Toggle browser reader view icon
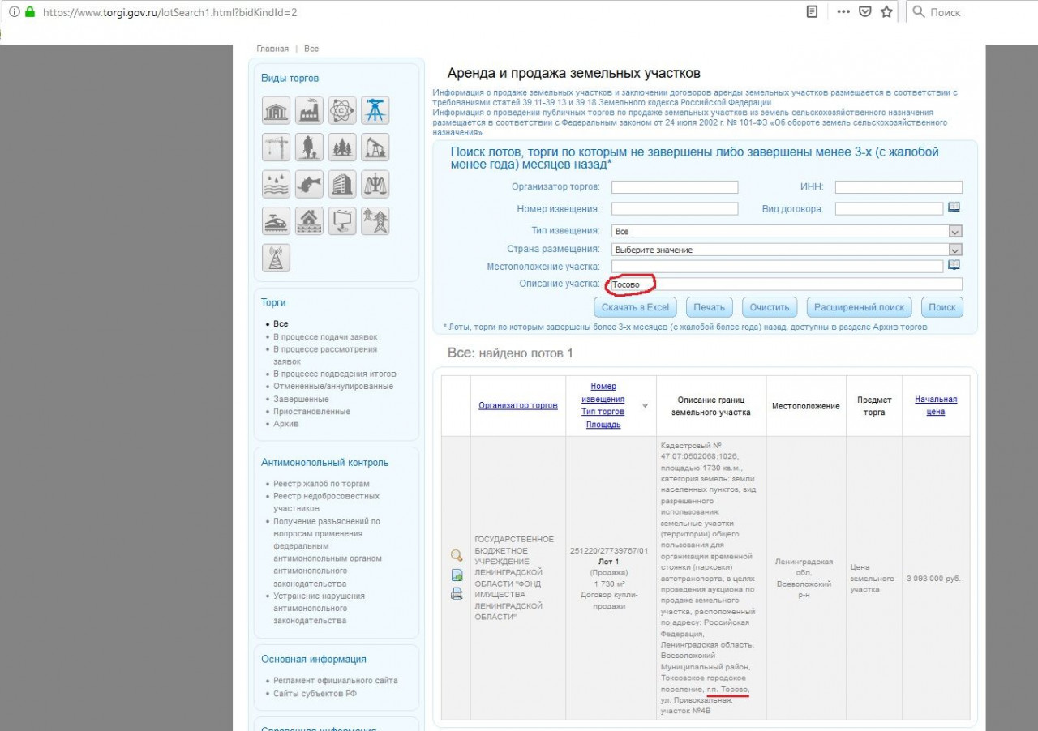1038x731 pixels. click(813, 12)
